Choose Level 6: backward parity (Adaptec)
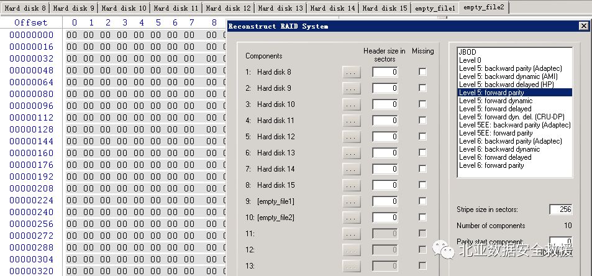The height and width of the screenshot is (276, 592). 515,141
